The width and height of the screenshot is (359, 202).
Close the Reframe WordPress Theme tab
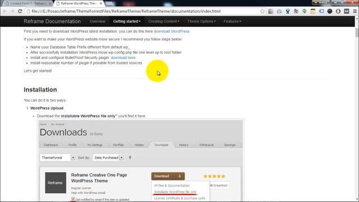point(101,3)
